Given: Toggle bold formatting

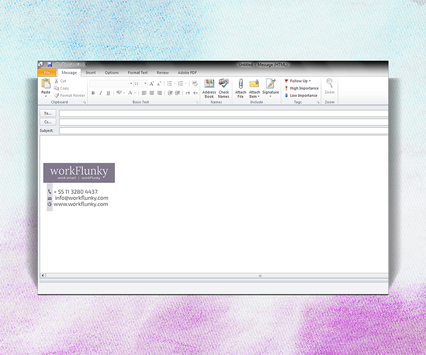Looking at the screenshot, I should [93, 93].
